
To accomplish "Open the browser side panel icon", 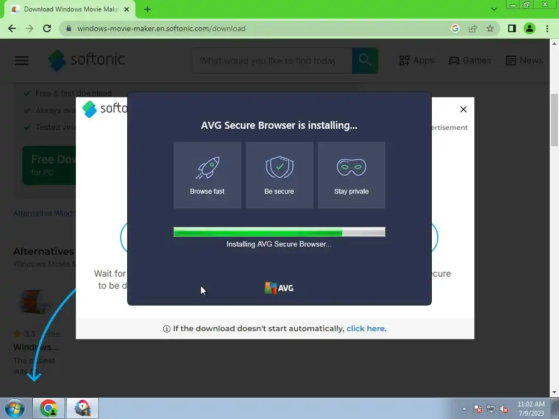I will coord(512,28).
